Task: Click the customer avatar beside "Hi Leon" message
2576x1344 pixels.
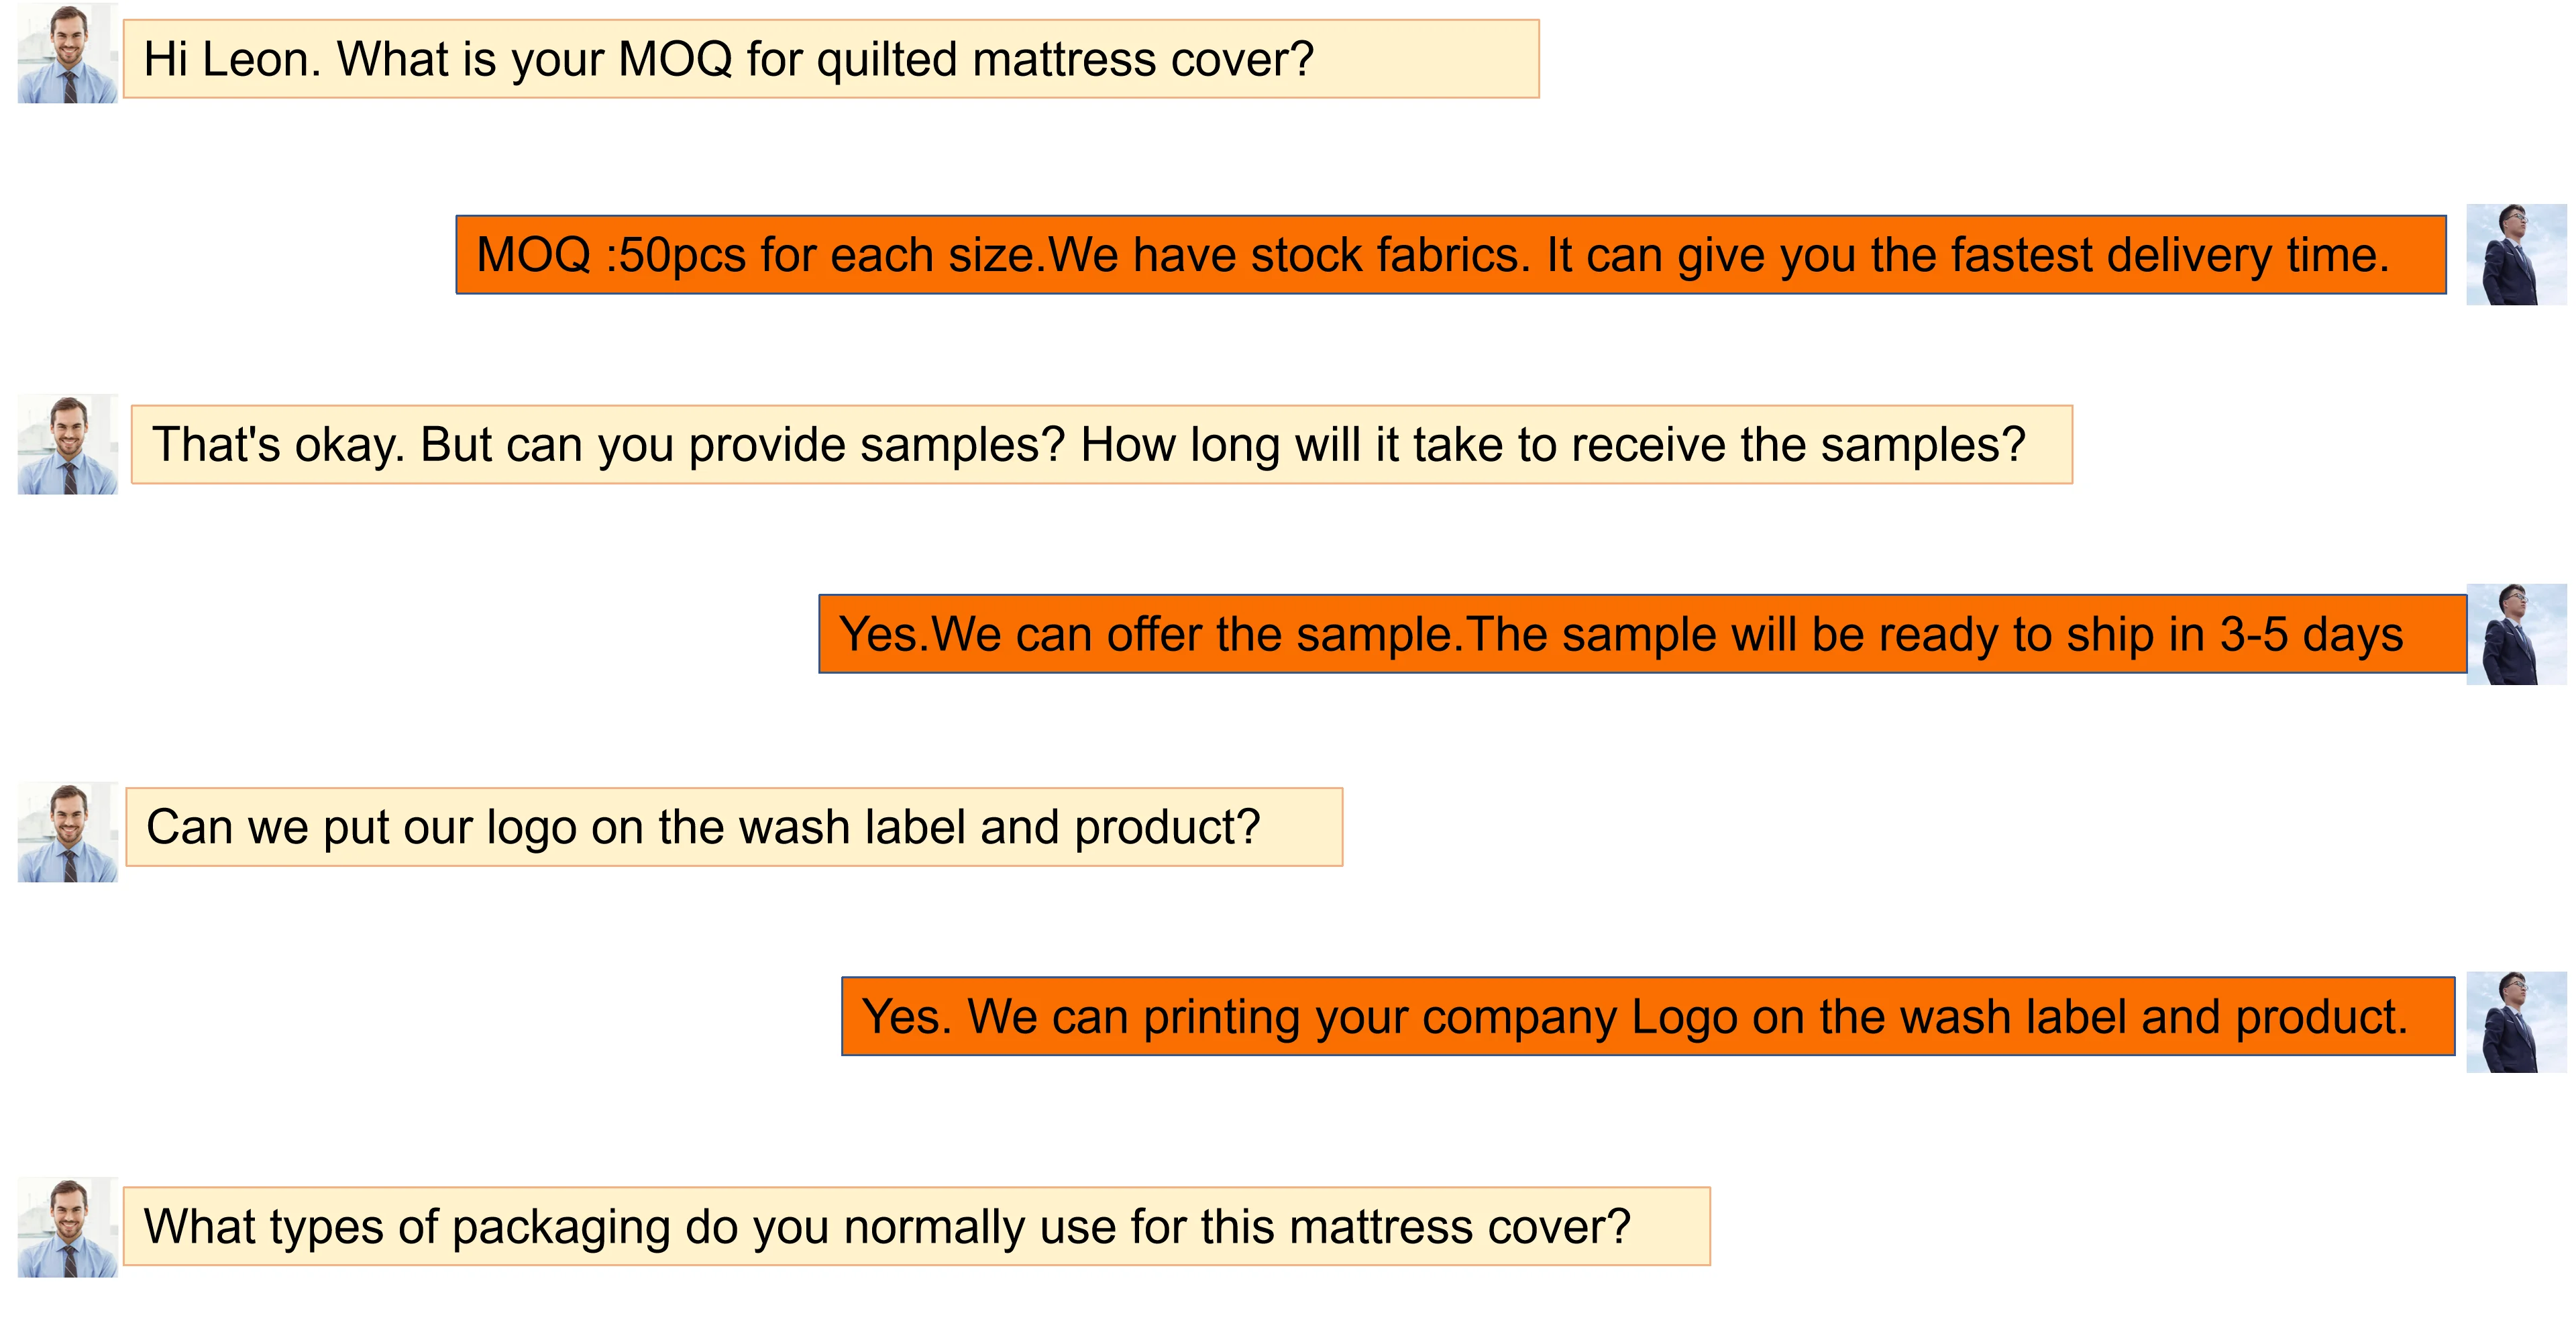Action: pyautogui.click(x=68, y=54)
